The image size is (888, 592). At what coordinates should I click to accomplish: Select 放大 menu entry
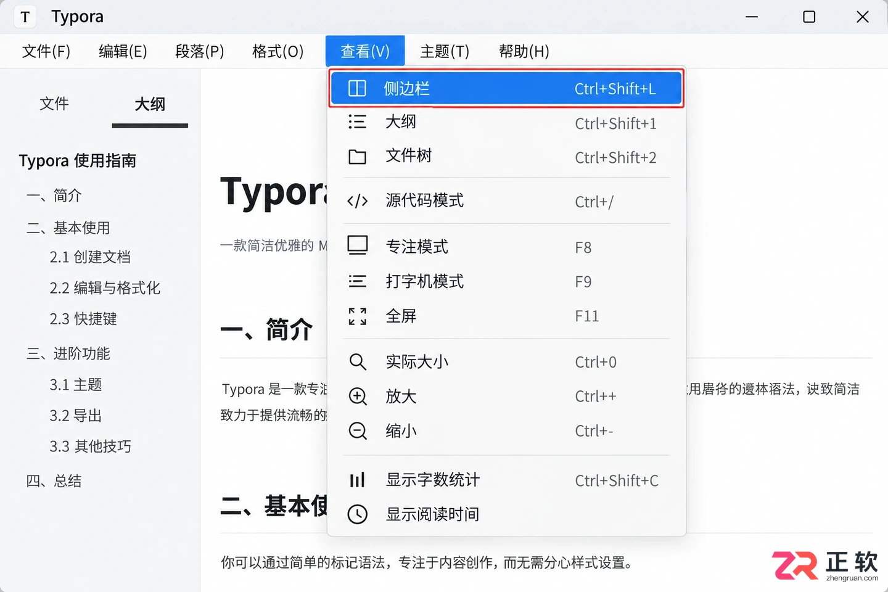click(506, 396)
